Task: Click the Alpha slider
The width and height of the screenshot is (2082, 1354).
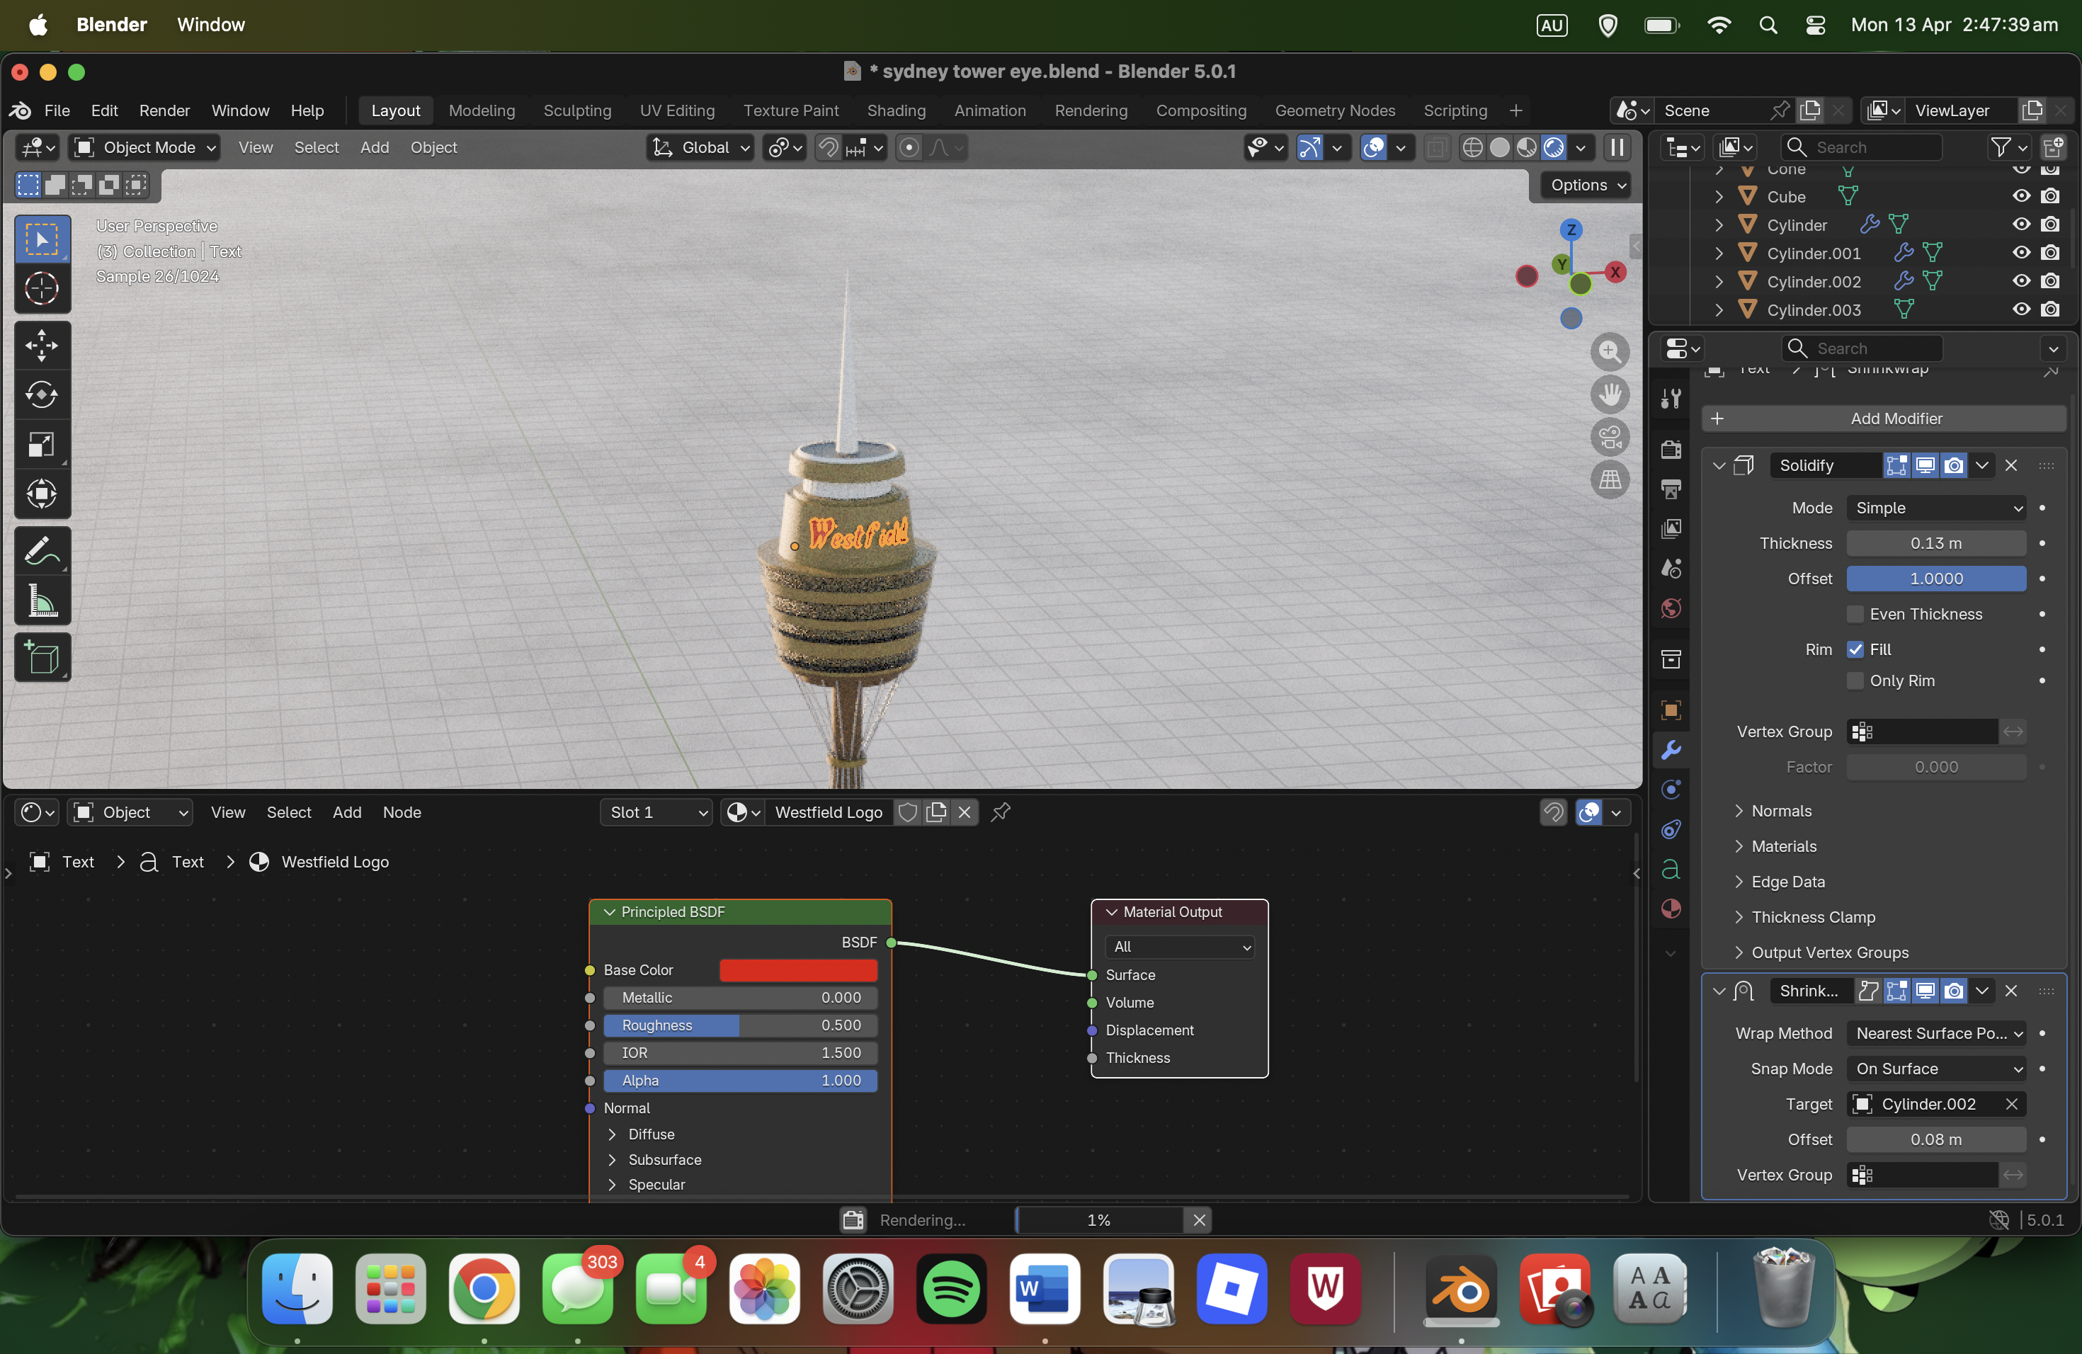Action: pos(740,1081)
